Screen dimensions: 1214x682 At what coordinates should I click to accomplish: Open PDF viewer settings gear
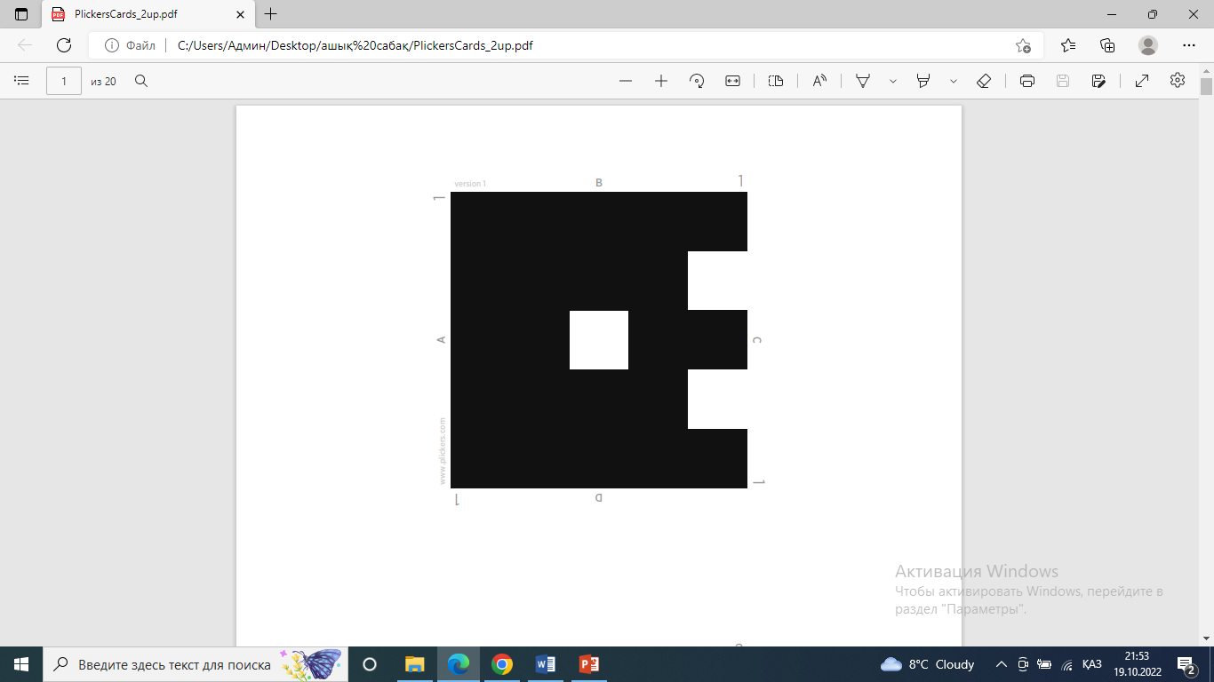click(1178, 81)
